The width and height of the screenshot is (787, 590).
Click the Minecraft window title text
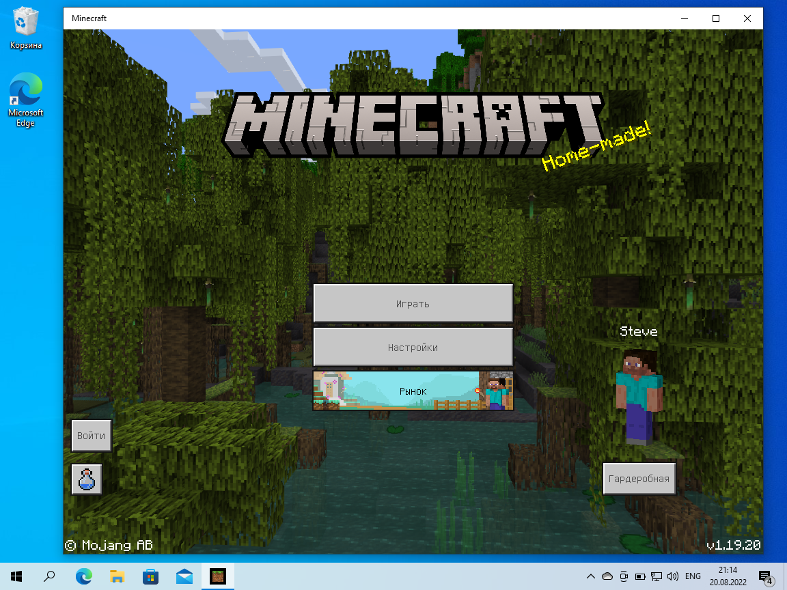tap(89, 18)
